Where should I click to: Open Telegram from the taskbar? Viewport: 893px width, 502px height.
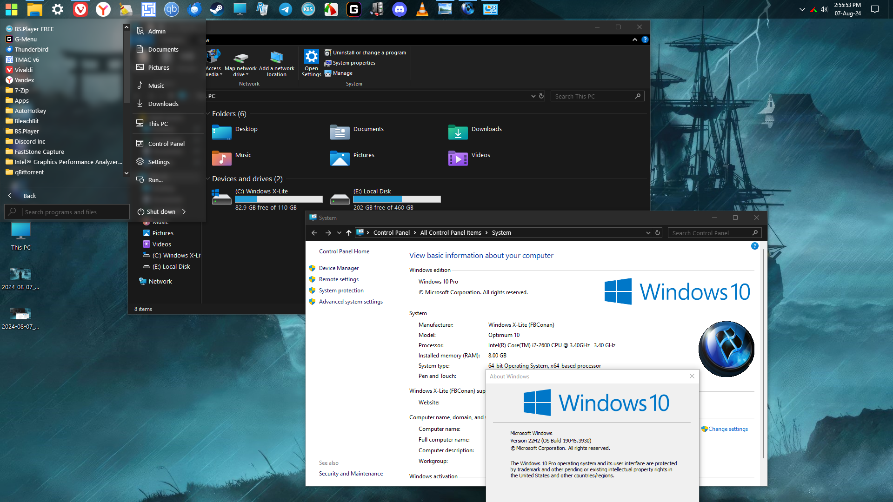pyautogui.click(x=286, y=9)
